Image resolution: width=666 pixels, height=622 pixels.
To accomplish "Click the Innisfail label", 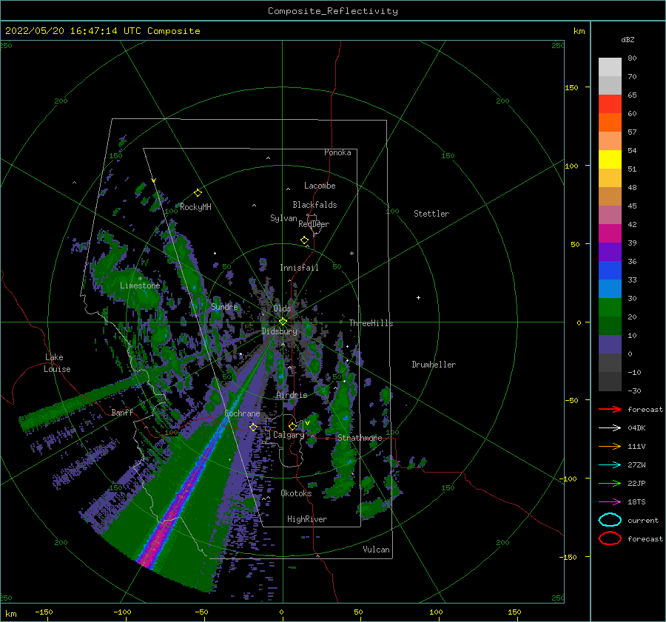I will pos(299,268).
